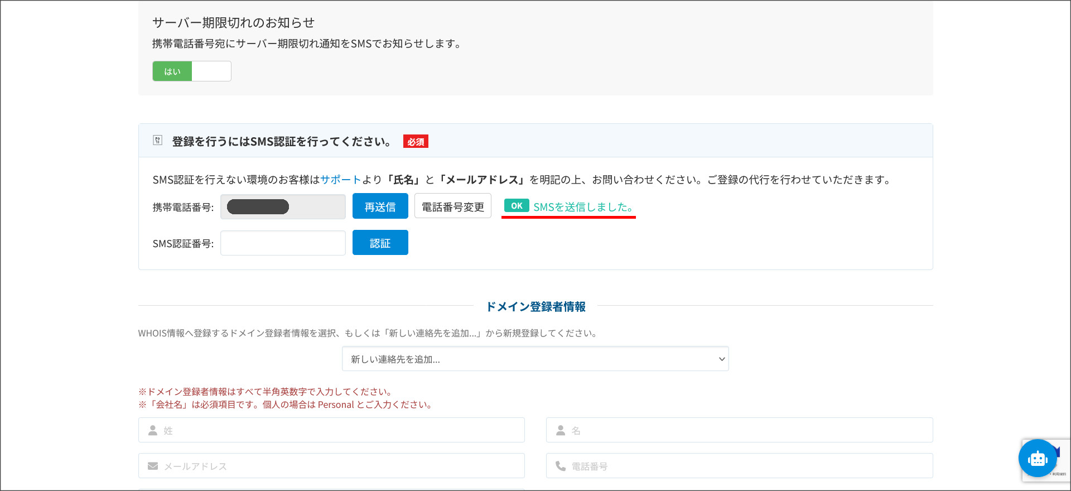Image resolution: width=1071 pixels, height=491 pixels.
Task: Click the document icon beside SMS認証 heading
Action: [x=158, y=141]
